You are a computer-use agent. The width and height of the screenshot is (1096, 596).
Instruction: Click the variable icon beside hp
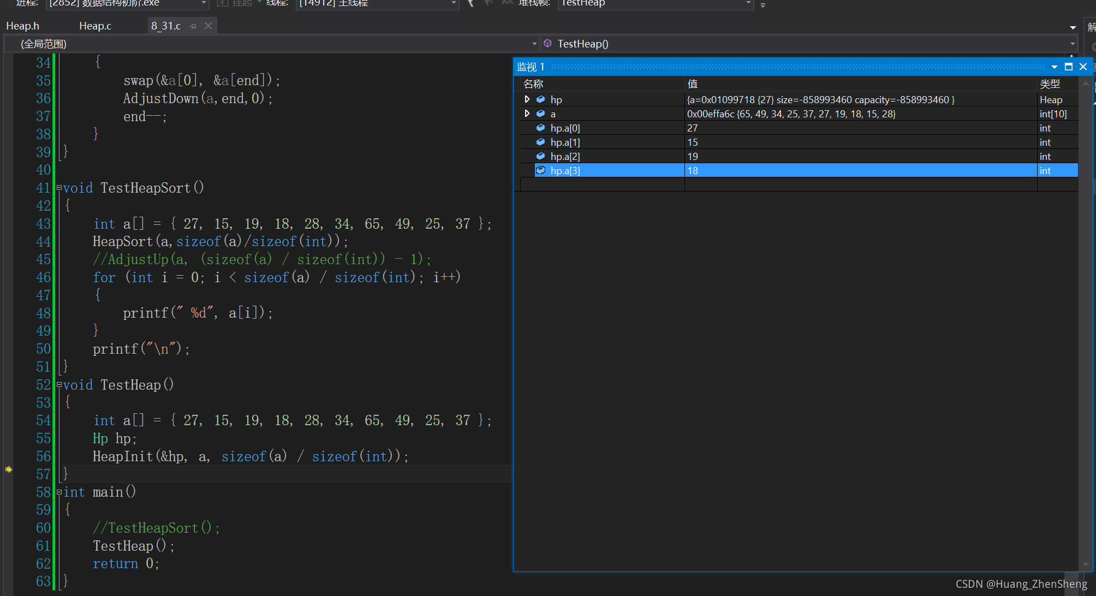(x=540, y=99)
